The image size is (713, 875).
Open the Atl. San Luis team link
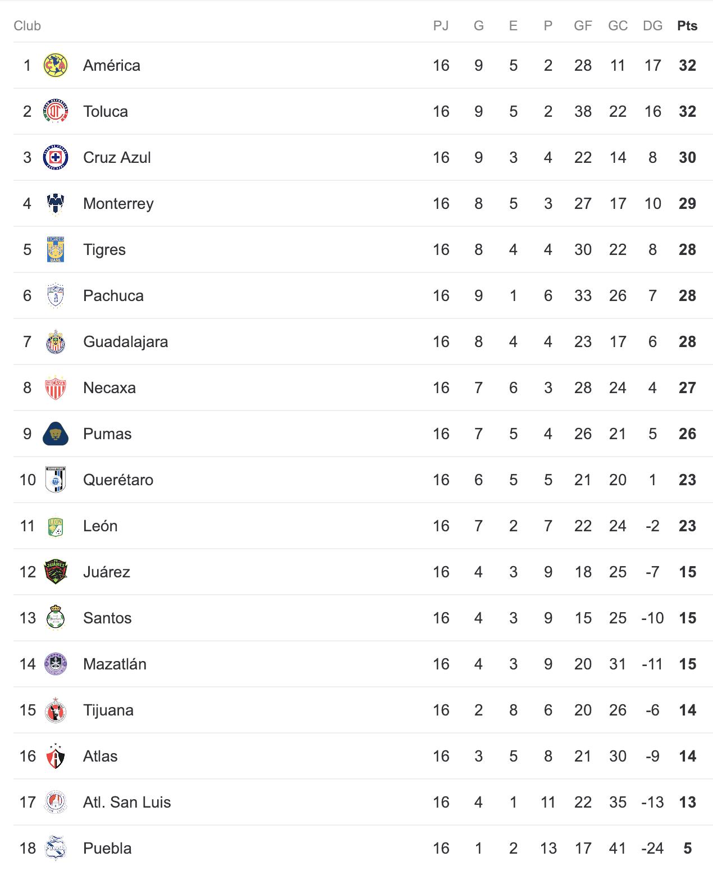(x=127, y=802)
